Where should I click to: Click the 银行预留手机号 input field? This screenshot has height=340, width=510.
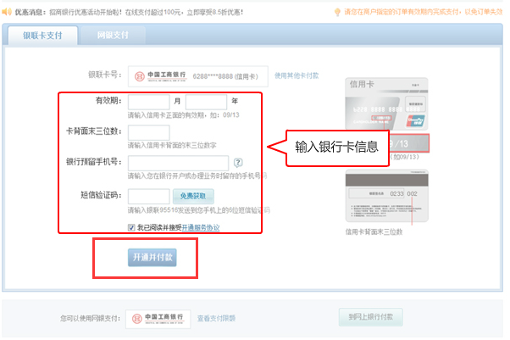[x=178, y=162]
